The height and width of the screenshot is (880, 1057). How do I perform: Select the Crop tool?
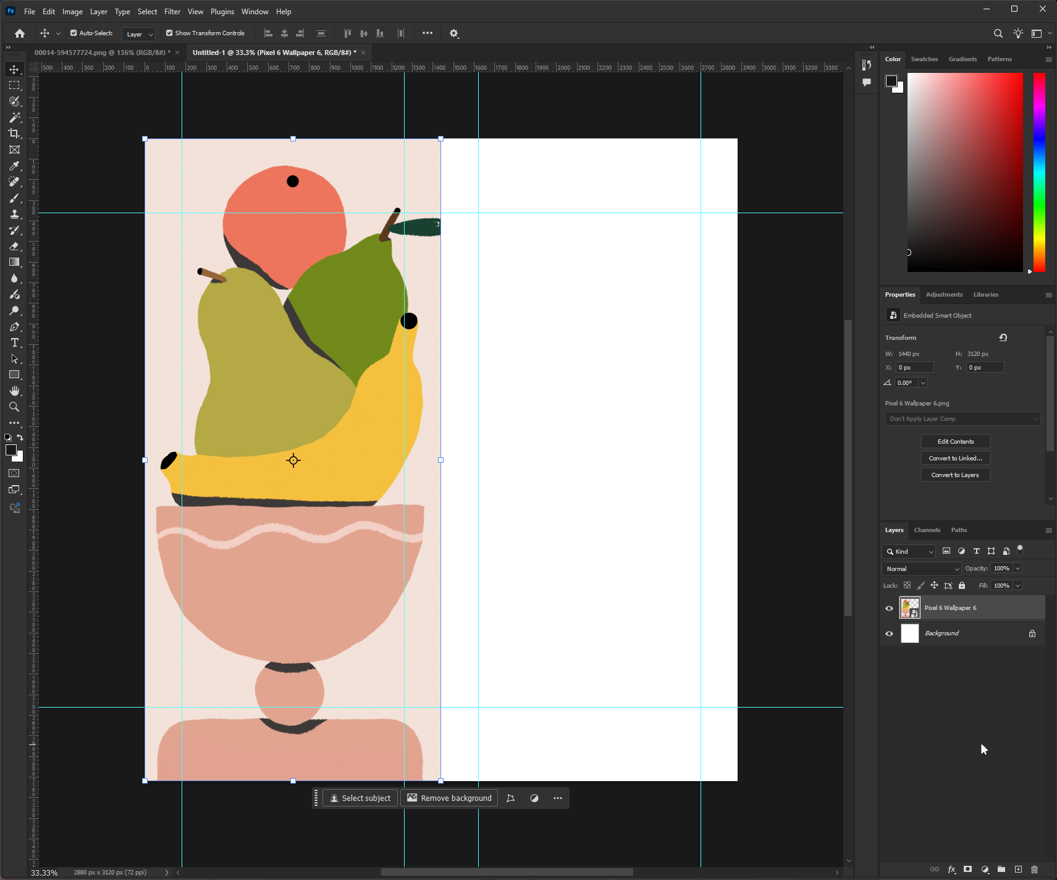[14, 133]
